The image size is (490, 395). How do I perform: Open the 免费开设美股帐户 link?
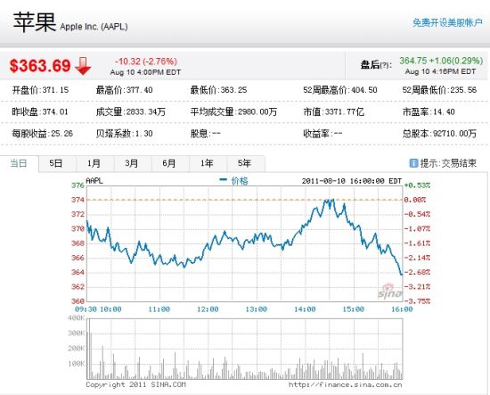pyautogui.click(x=447, y=22)
